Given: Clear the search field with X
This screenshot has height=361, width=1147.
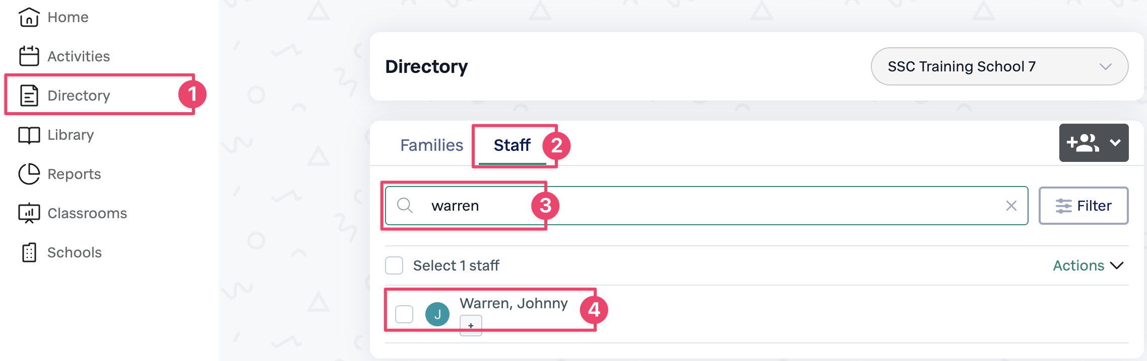Looking at the screenshot, I should point(1011,206).
